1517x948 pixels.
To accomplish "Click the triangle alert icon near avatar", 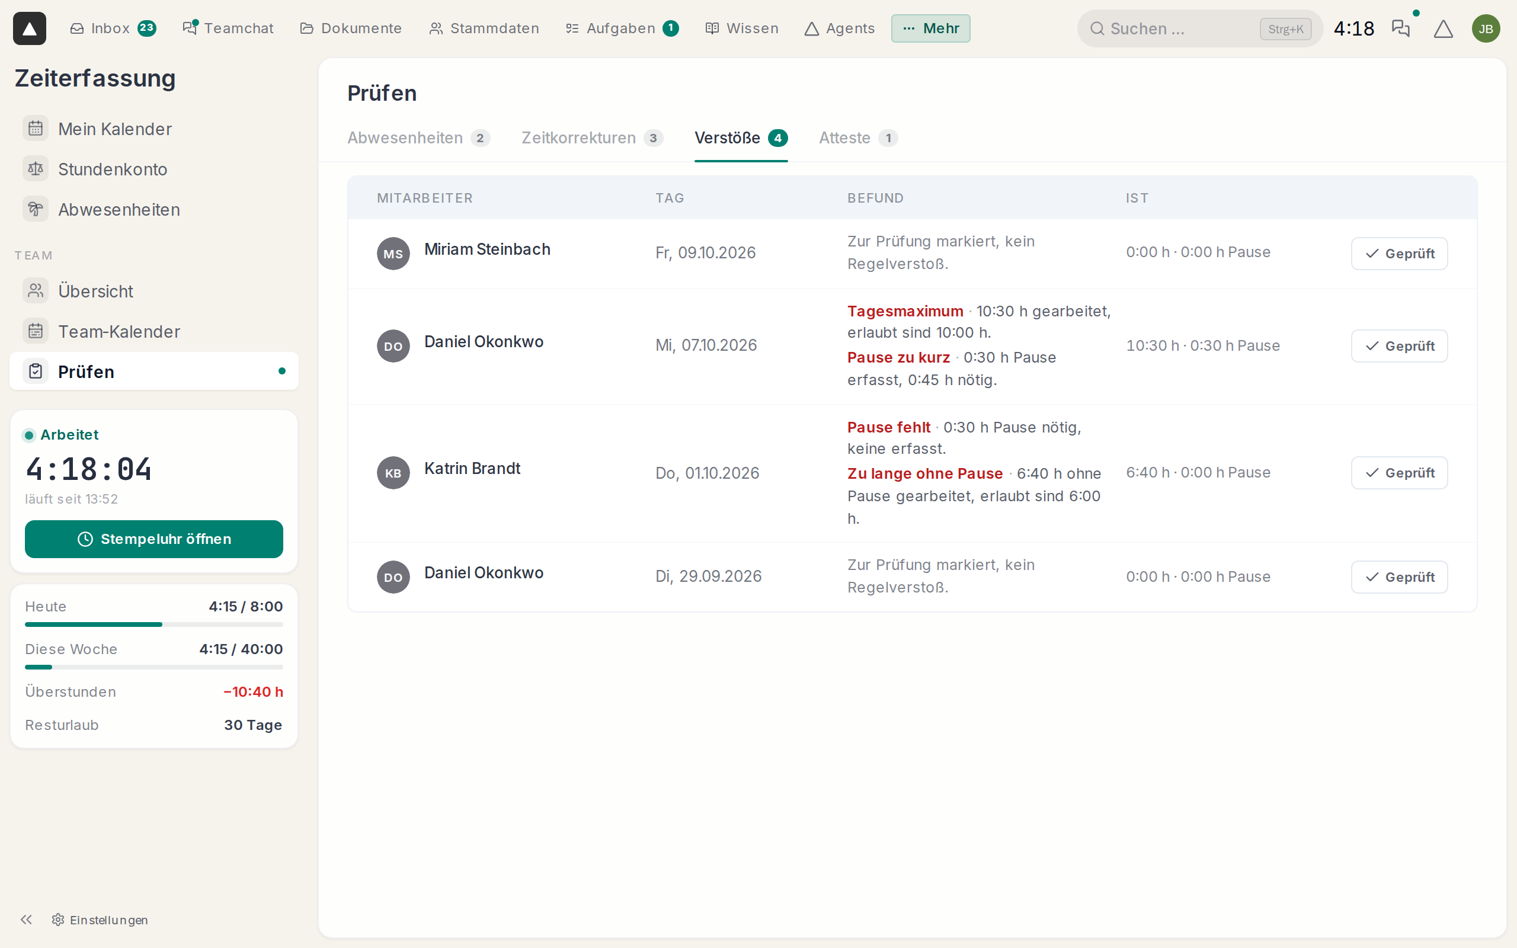I will (1443, 28).
